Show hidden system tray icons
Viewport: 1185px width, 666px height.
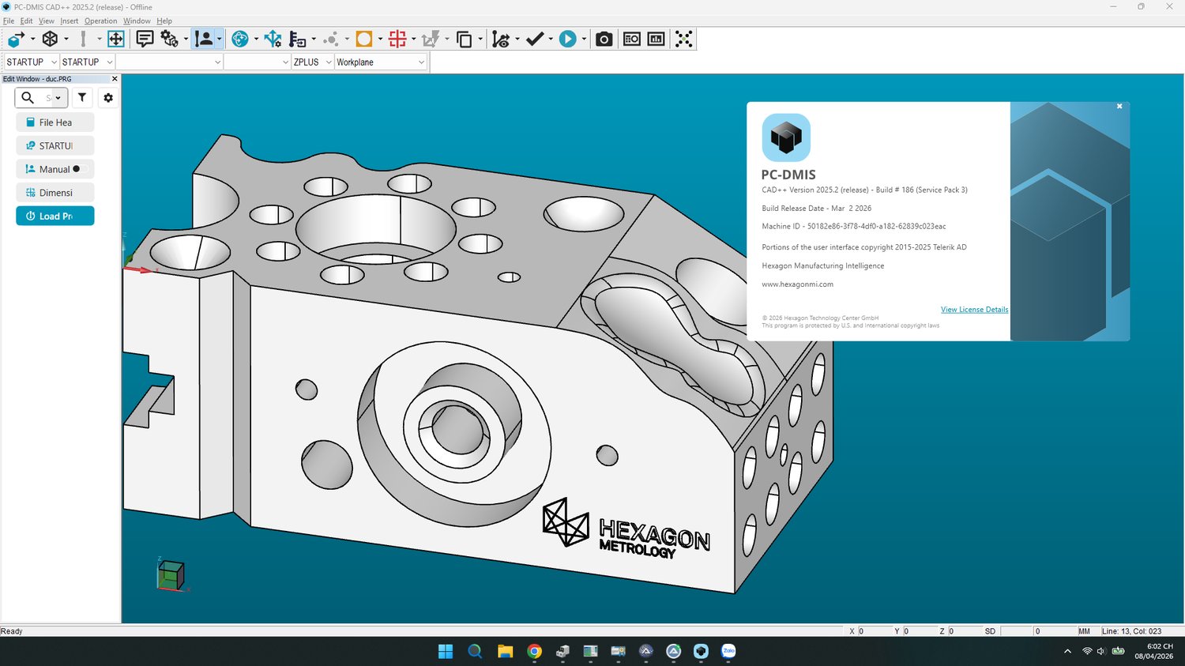click(x=1067, y=651)
